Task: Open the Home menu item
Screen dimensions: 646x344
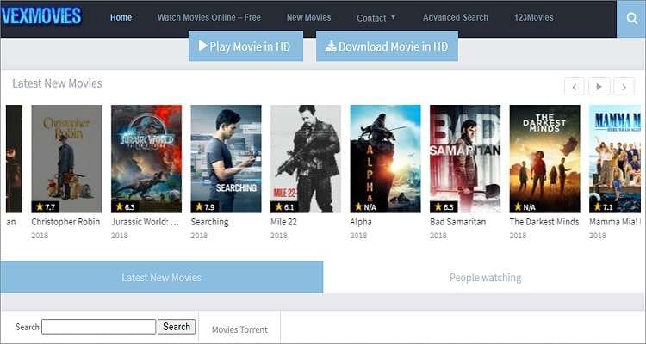Action: [x=121, y=17]
